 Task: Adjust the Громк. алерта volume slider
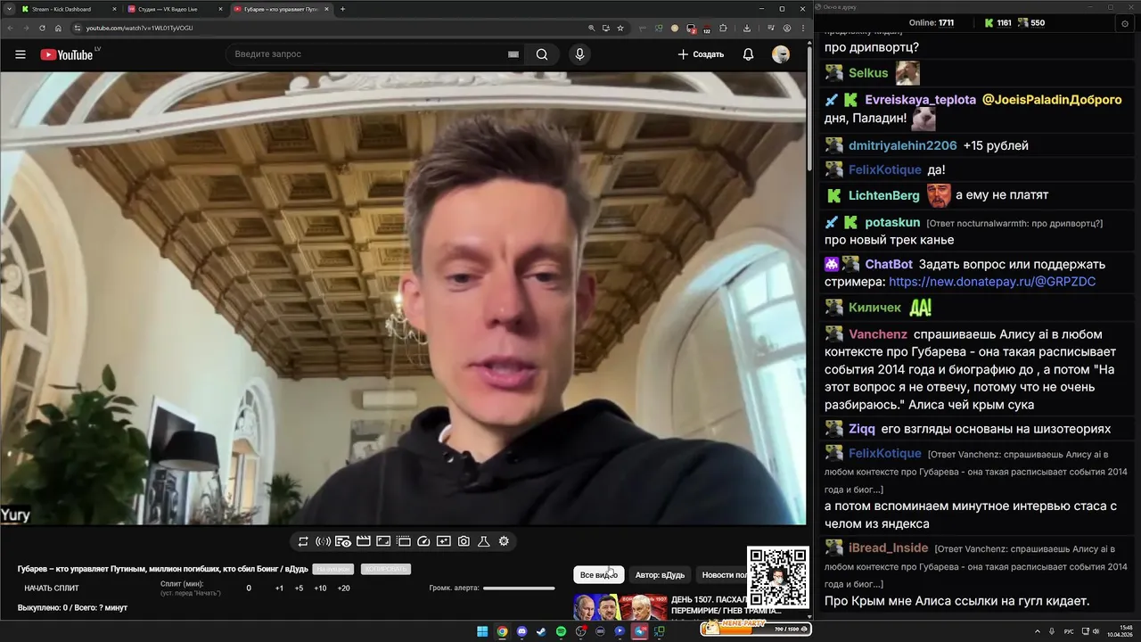click(519, 588)
